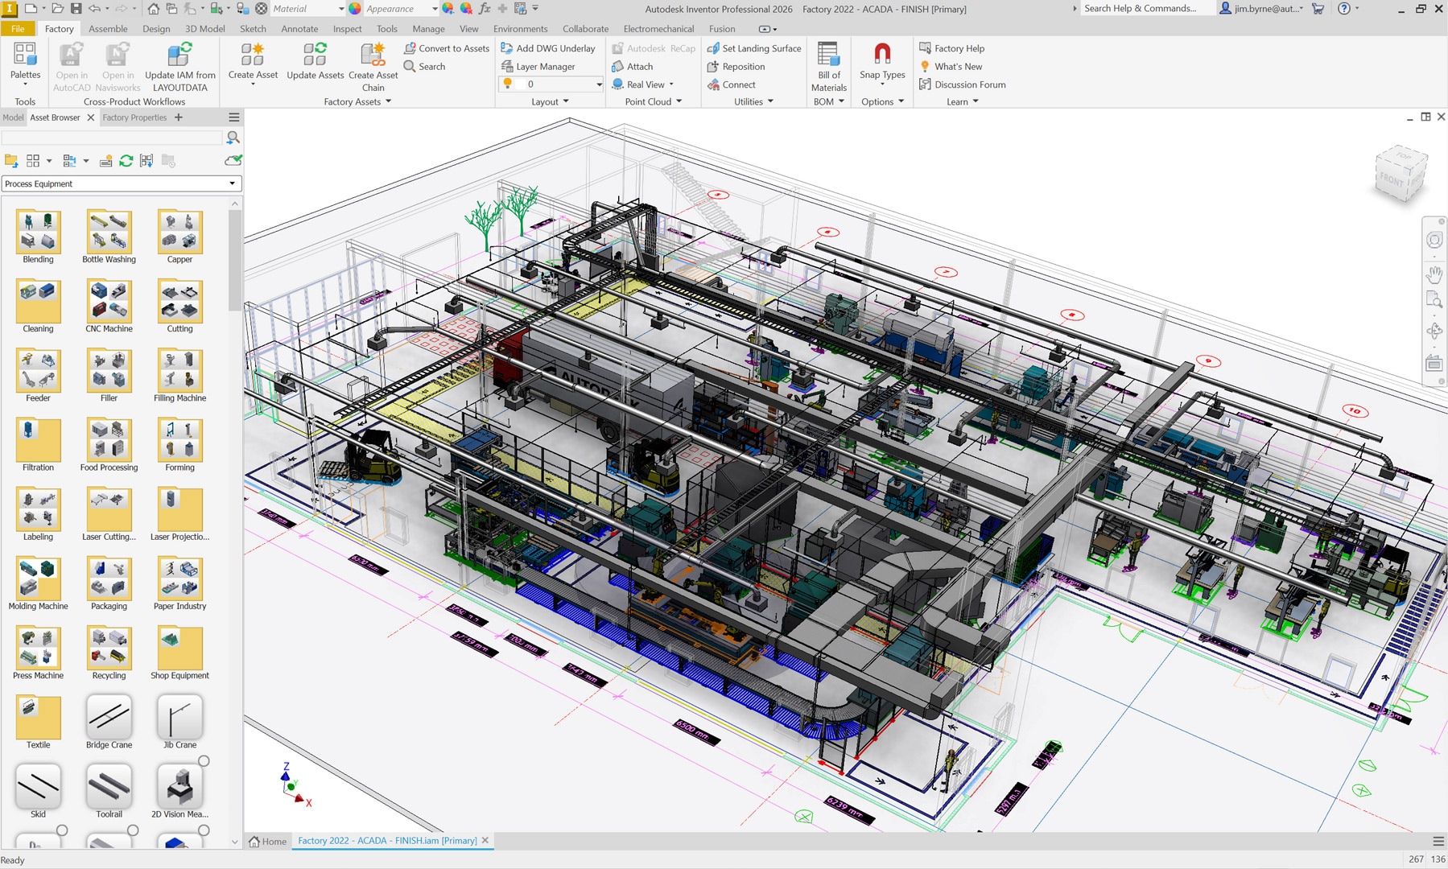
Task: Open the CNC Machine asset folder
Action: pos(109,301)
